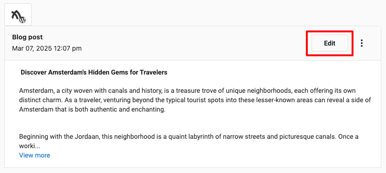Click the word "Jordaan" in the preview

[x=89, y=137]
